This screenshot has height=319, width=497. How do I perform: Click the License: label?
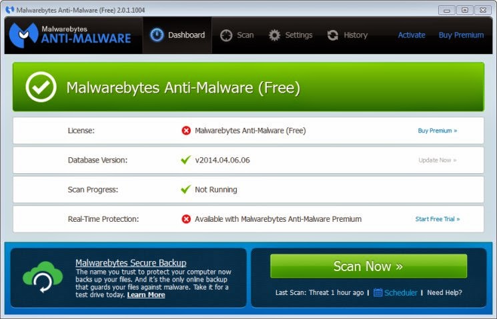tap(81, 131)
